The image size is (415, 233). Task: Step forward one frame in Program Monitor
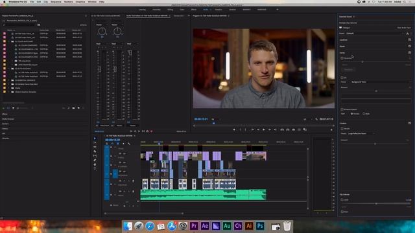pyautogui.click(x=270, y=129)
